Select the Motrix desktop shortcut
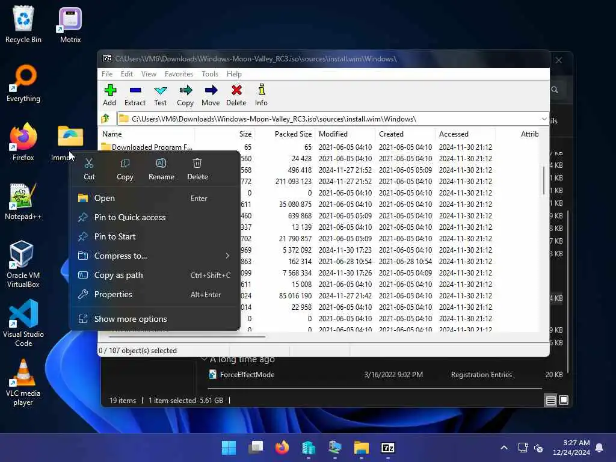 point(70,25)
